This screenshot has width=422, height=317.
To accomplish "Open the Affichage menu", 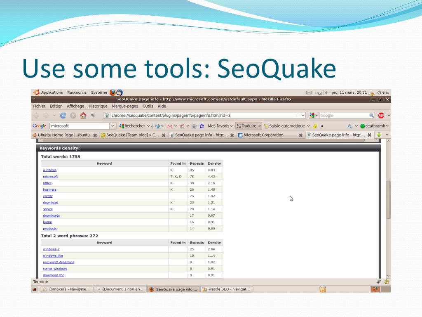I will coord(75,106).
